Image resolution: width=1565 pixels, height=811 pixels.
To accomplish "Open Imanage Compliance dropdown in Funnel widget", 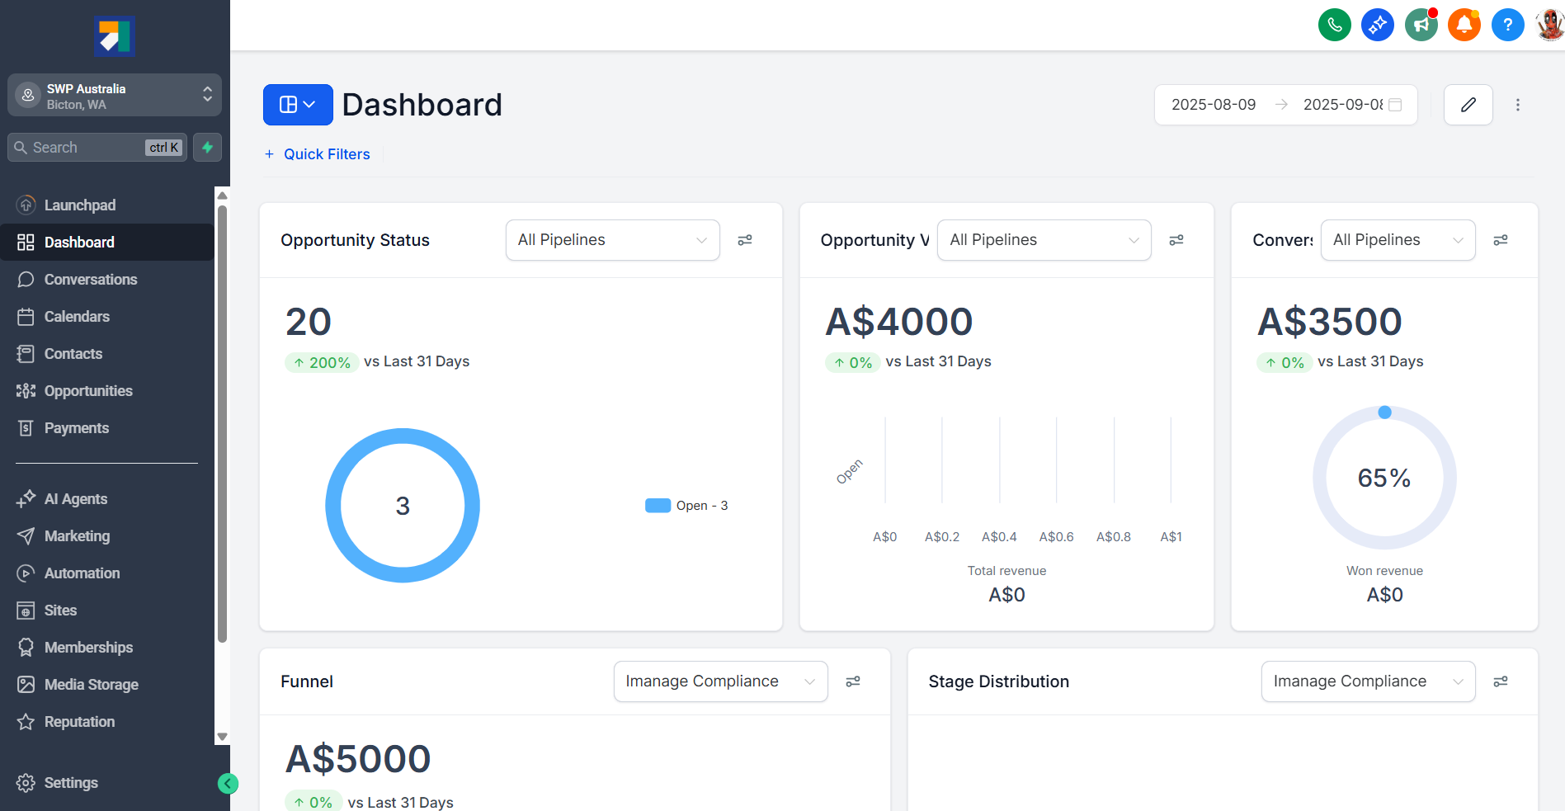I will click(719, 681).
